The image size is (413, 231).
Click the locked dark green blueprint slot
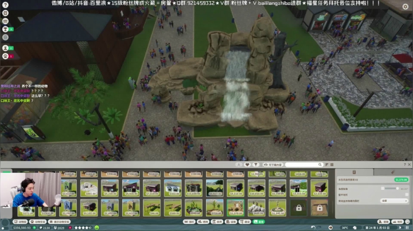pos(298,208)
